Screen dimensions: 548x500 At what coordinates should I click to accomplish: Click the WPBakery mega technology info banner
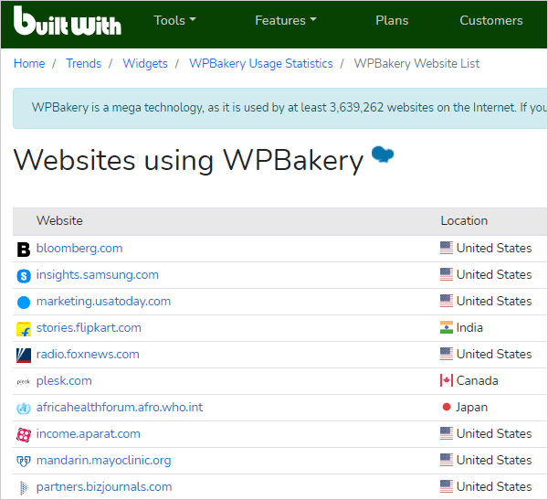tap(280, 108)
